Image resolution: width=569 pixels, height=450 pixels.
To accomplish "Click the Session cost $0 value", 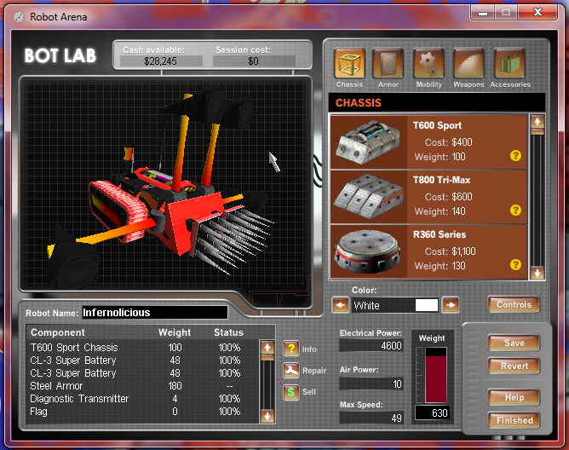I will 254,61.
